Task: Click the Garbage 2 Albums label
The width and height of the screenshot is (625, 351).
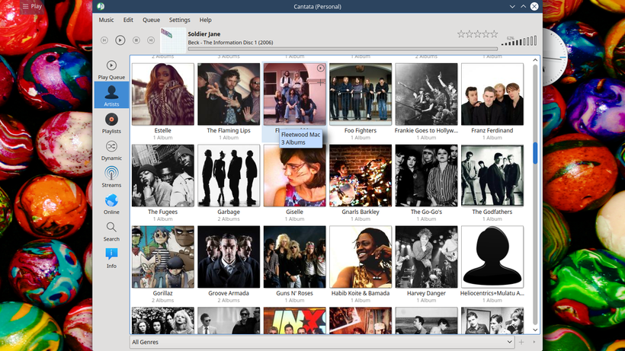Action: click(x=229, y=219)
